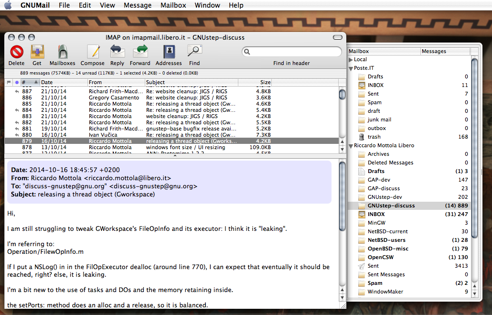Click the OpenCSW folder icon
Image resolution: width=492 pixels, height=315 pixels.
362,257
